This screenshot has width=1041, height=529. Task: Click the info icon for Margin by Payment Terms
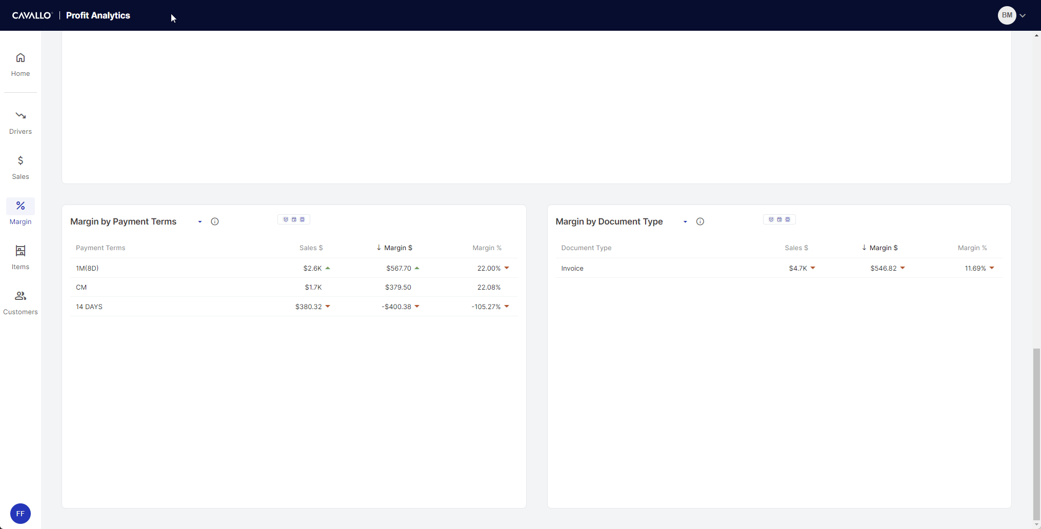point(215,221)
